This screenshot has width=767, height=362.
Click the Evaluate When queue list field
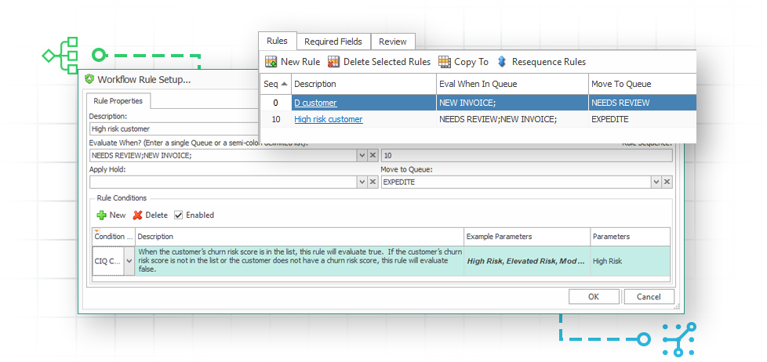pyautogui.click(x=224, y=155)
